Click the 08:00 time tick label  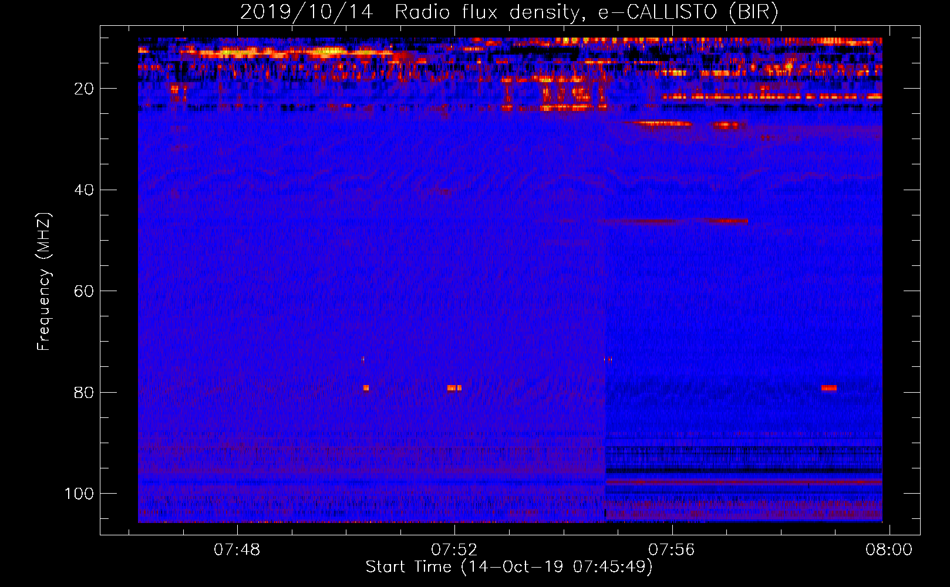[889, 549]
